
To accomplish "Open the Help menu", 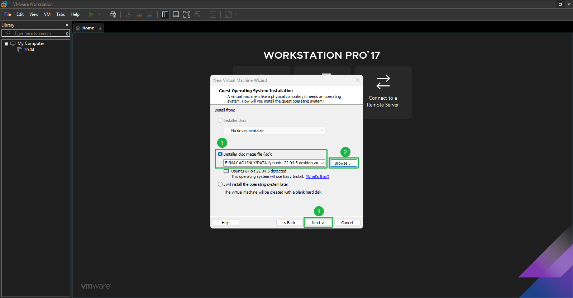I will click(75, 14).
